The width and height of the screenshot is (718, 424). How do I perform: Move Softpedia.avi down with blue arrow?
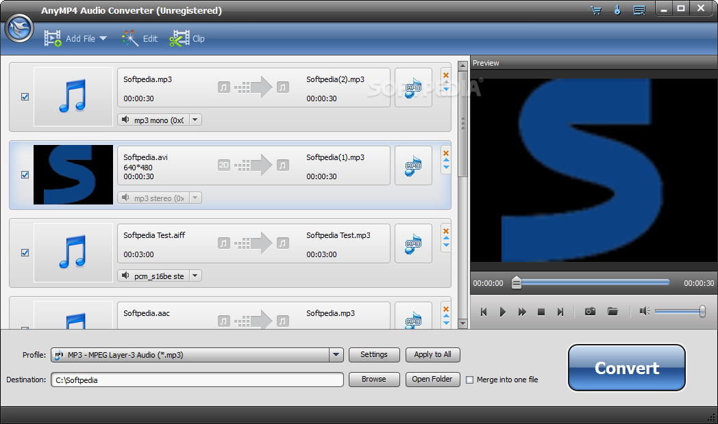[x=446, y=168]
